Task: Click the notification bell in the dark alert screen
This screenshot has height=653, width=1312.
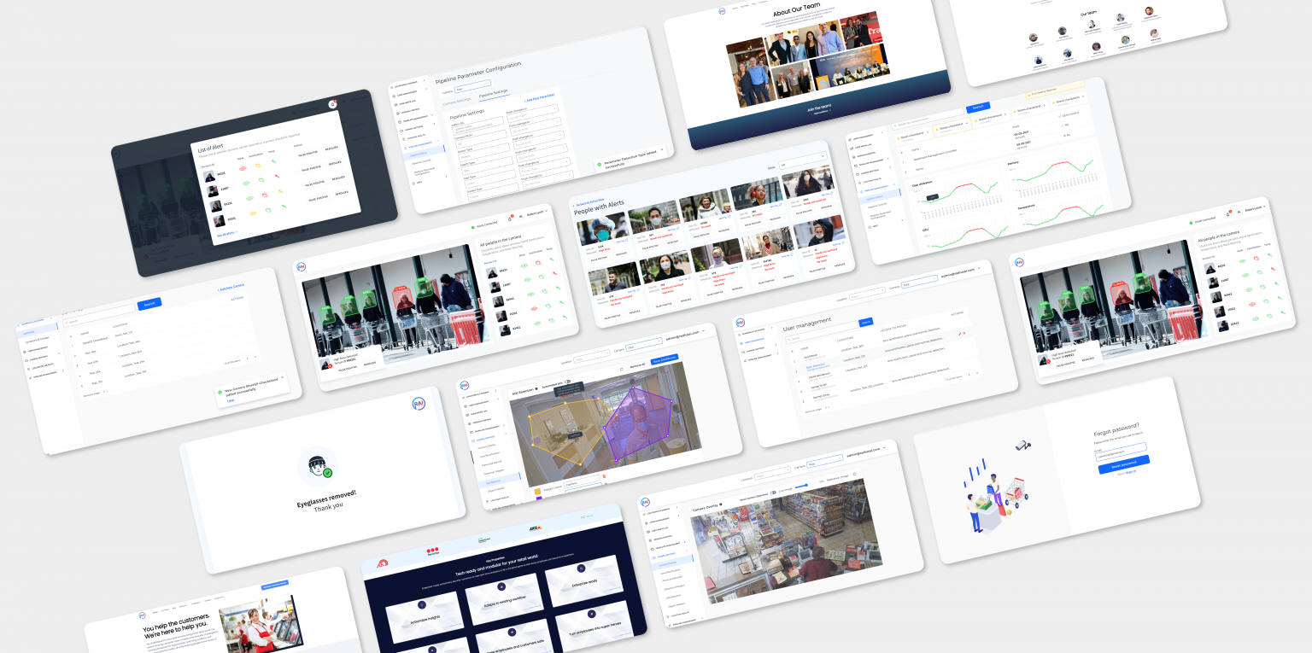Action: tap(332, 104)
